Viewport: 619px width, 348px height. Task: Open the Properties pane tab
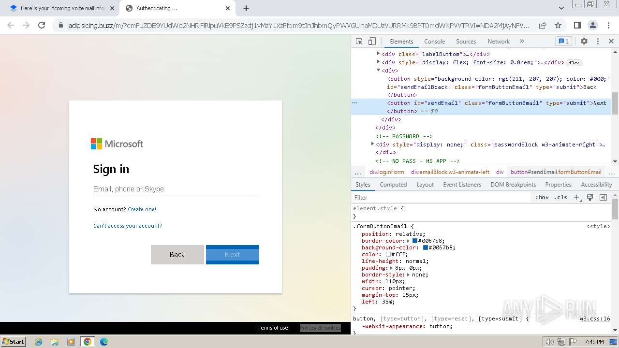pyautogui.click(x=558, y=185)
